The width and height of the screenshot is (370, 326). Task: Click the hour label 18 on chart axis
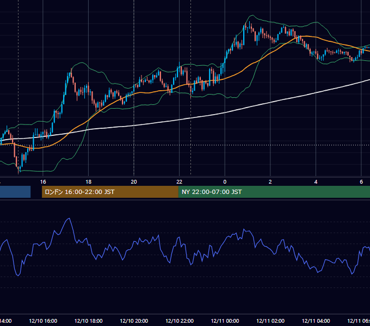(89, 182)
